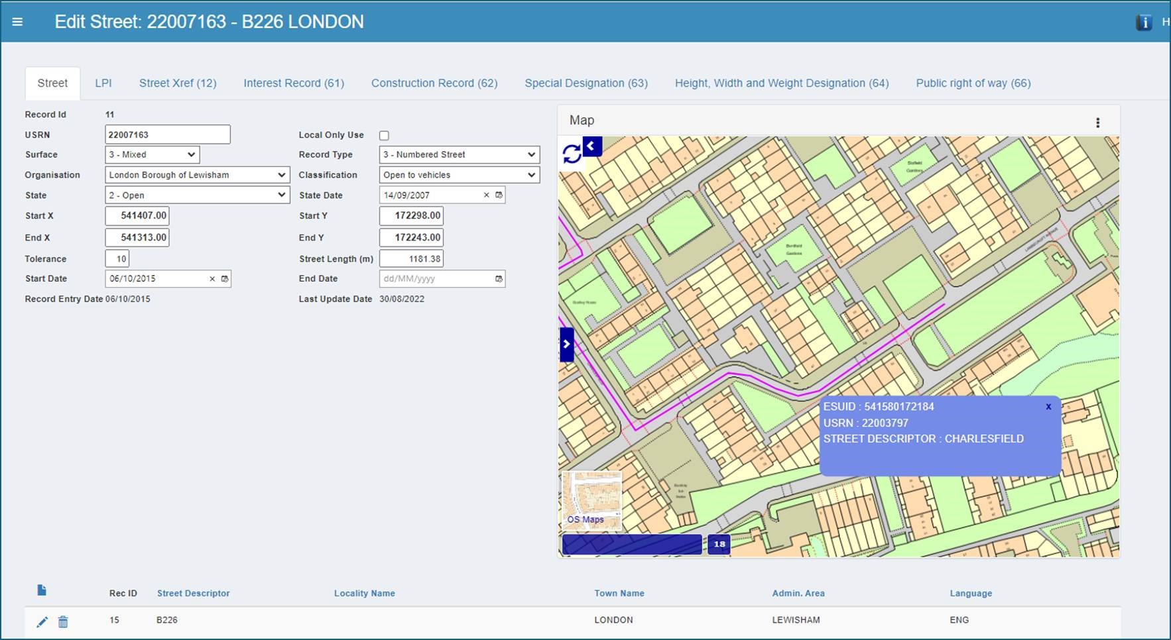Refresh the map with circular arrows icon
This screenshot has width=1171, height=640.
(572, 154)
